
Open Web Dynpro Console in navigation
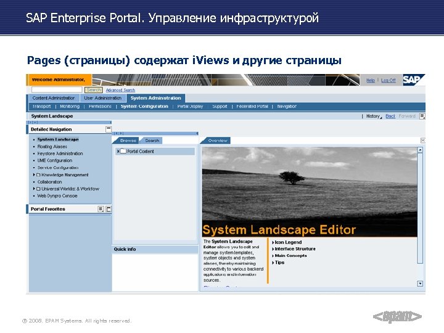57,196
